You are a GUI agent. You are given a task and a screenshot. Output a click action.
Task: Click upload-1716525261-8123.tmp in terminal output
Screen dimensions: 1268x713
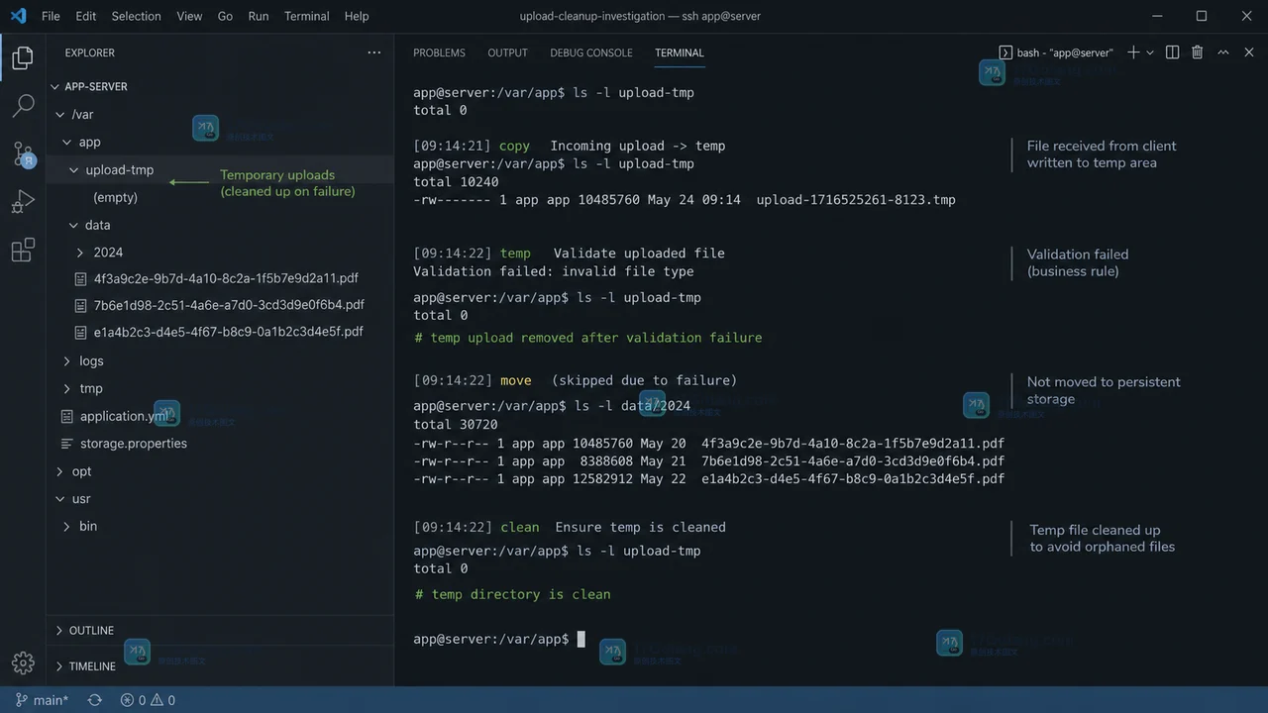pos(856,200)
